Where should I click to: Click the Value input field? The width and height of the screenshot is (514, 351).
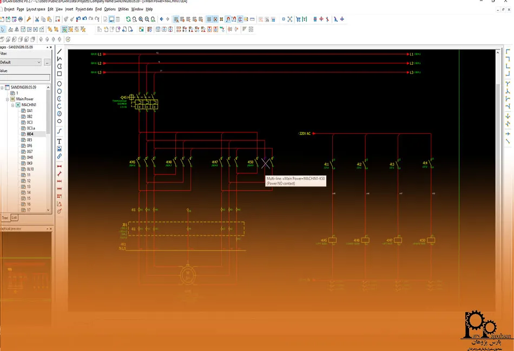[24, 78]
